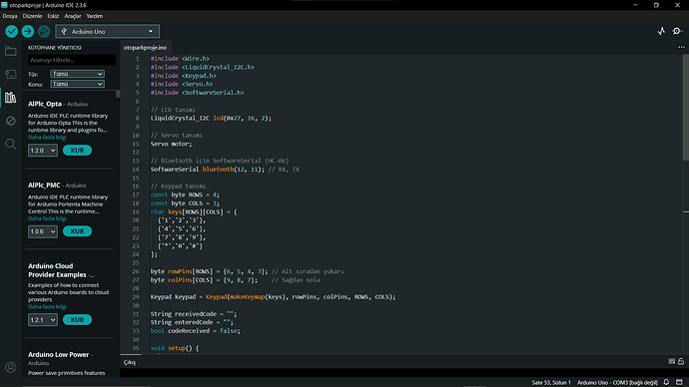Click the 'KÜTÜPHANE YÖNETİCİSİ' panel header
Image resolution: width=689 pixels, height=387 pixels.
tap(55, 48)
